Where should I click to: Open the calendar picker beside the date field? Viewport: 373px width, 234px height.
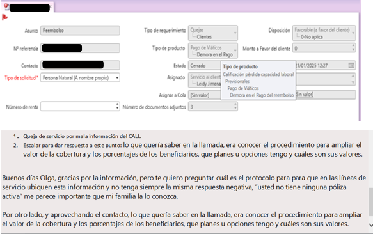[351, 65]
